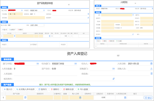Click the 到货数量 field in 入库质检
The width and height of the screenshot is (154, 101).
click(108, 25)
